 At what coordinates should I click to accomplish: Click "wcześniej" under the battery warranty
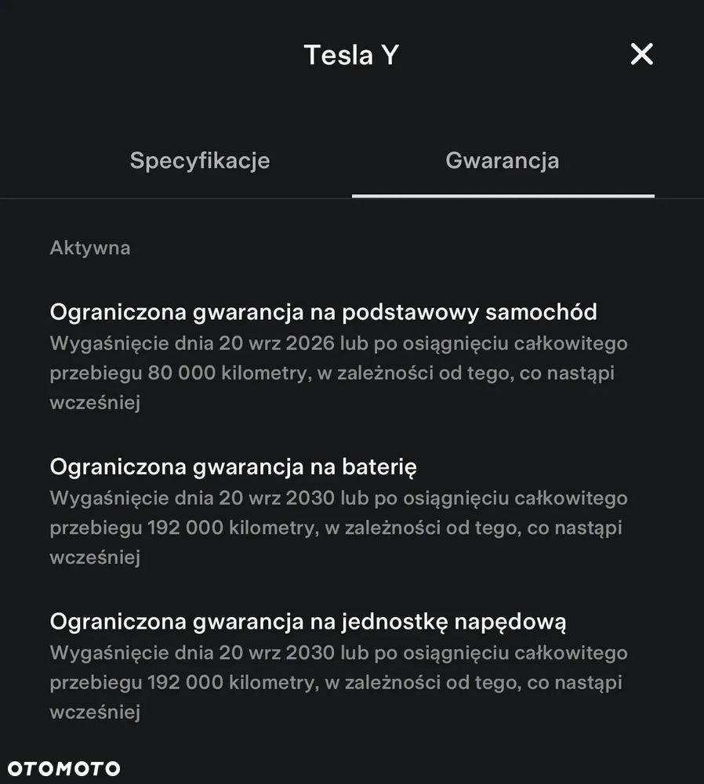(95, 557)
